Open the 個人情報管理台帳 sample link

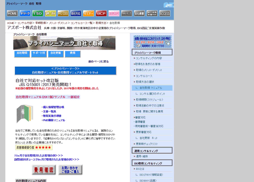click(x=53, y=107)
